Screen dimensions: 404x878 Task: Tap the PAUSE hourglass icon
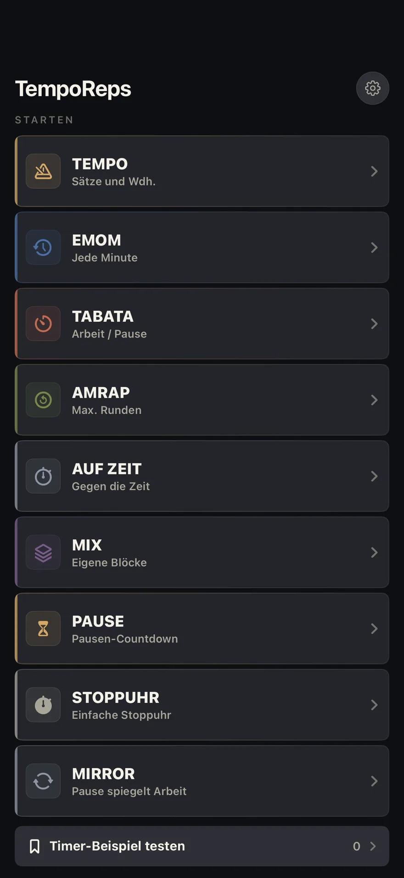43,629
